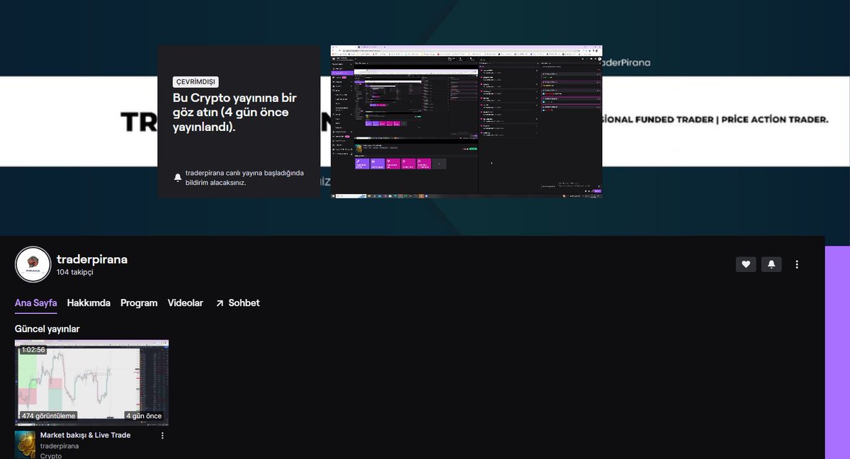
Task: Click the 1:02:56 duration label on thumbnail
Action: (33, 350)
